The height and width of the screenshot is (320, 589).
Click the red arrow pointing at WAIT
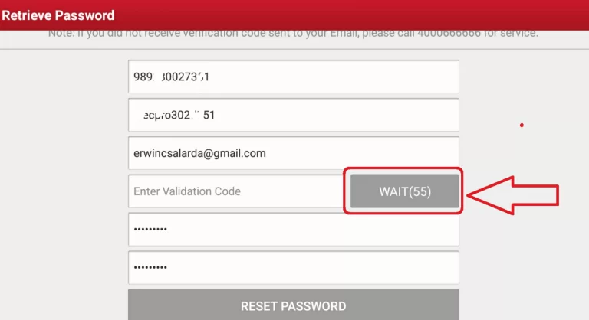513,195
